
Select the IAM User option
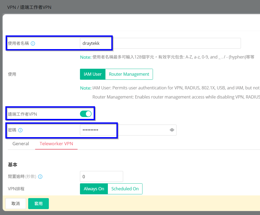pyautogui.click(x=93, y=74)
